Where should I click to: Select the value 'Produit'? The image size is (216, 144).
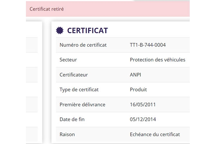(138, 90)
